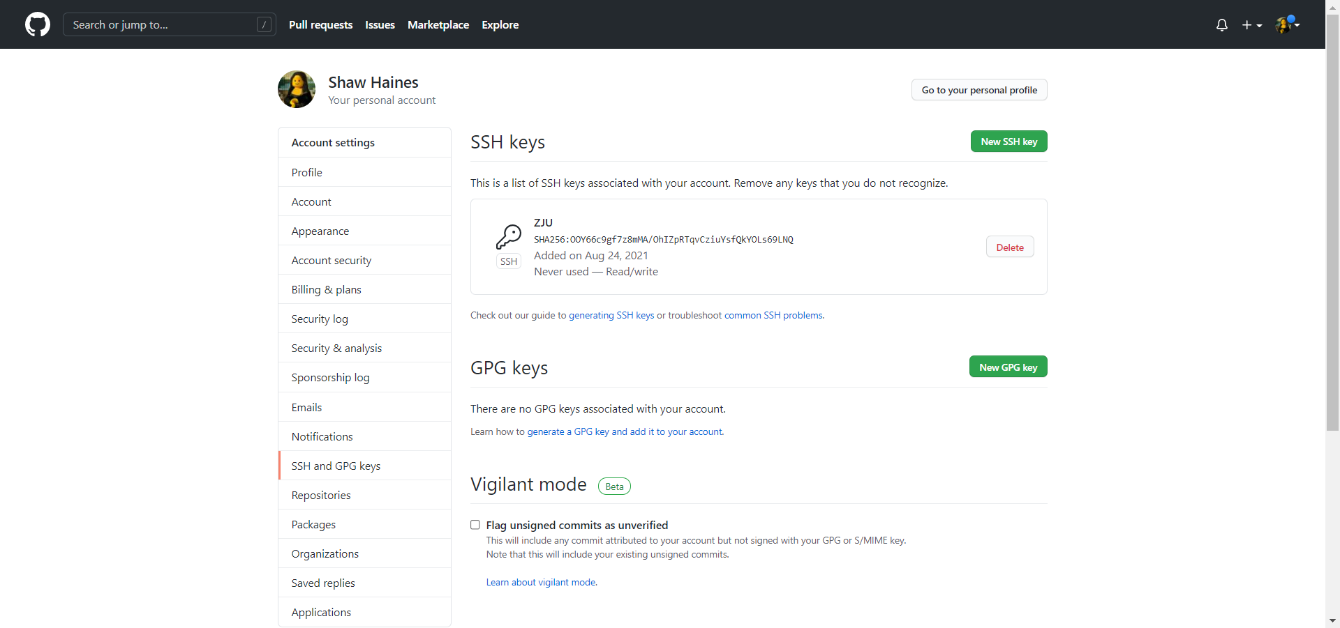Open Explore in the header

pos(500,24)
